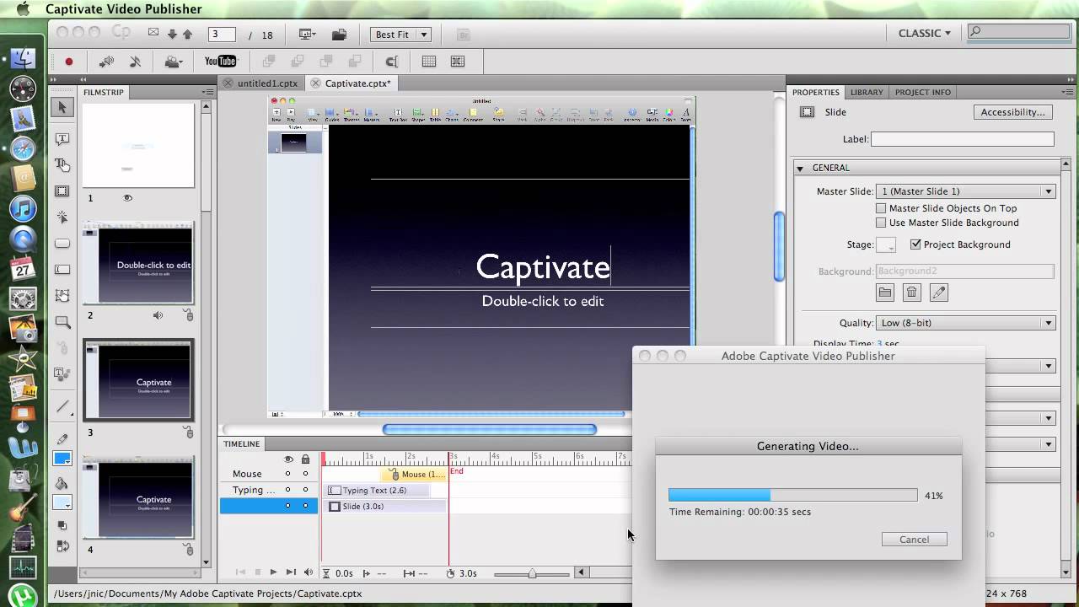Select the paint bucket fill tool
The image size is (1079, 607).
click(62, 483)
